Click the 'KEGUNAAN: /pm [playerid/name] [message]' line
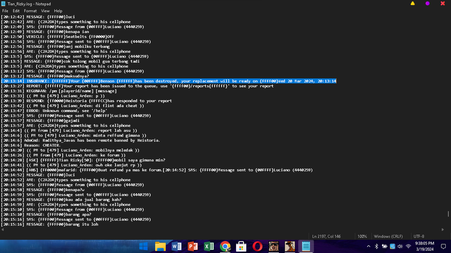Image resolution: width=451 pixels, height=253 pixels. (x=58, y=91)
